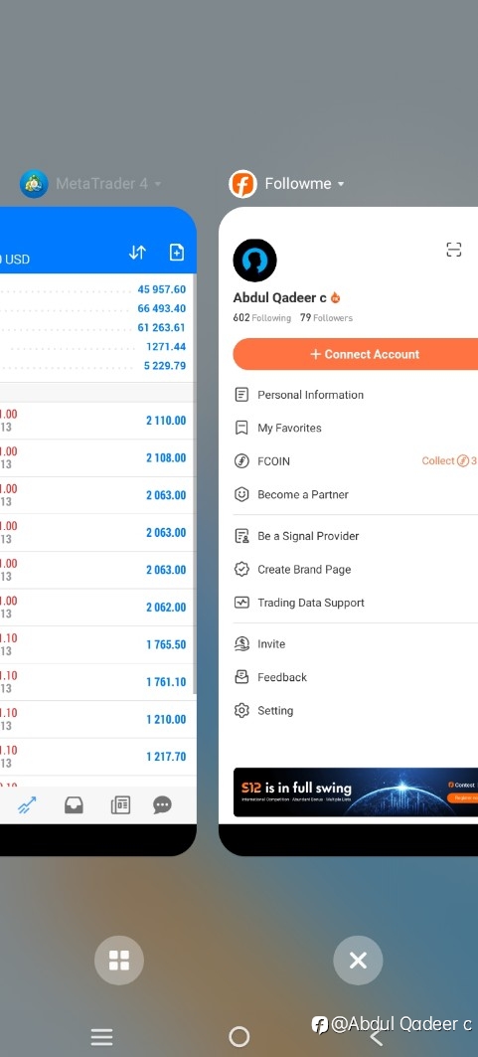Tap the grid split-screen button
The image size is (478, 1057).
pos(119,961)
